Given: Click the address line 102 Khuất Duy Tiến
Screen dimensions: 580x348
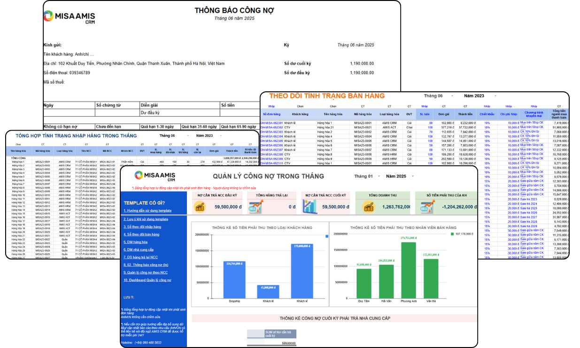Looking at the screenshot, I should 134,63.
